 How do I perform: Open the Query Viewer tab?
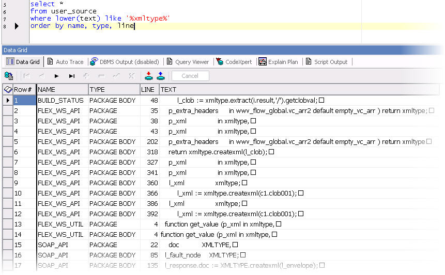pyautogui.click(x=188, y=62)
